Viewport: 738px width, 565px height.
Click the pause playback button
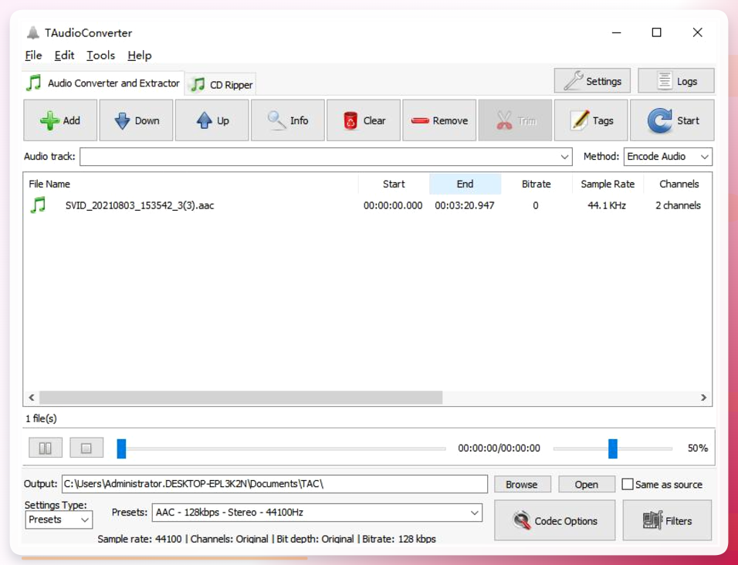(x=46, y=448)
